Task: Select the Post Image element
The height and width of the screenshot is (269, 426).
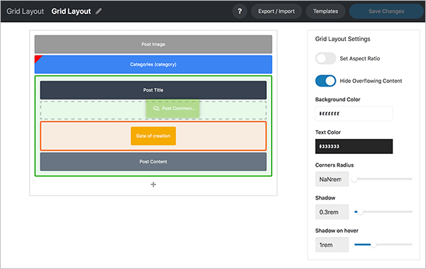Action: click(x=153, y=44)
